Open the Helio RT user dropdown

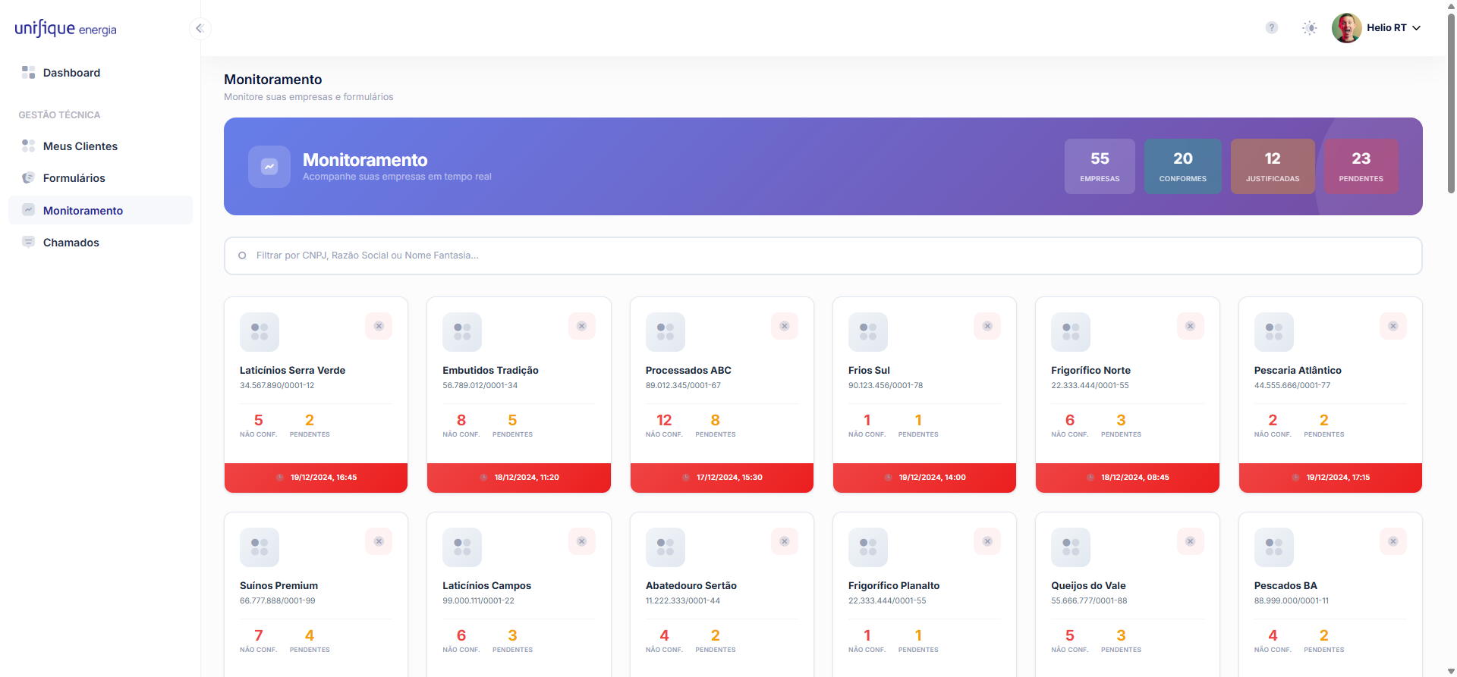(x=1377, y=28)
